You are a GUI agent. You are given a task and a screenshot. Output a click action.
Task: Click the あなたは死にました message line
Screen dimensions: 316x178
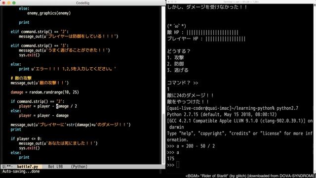click(58, 143)
